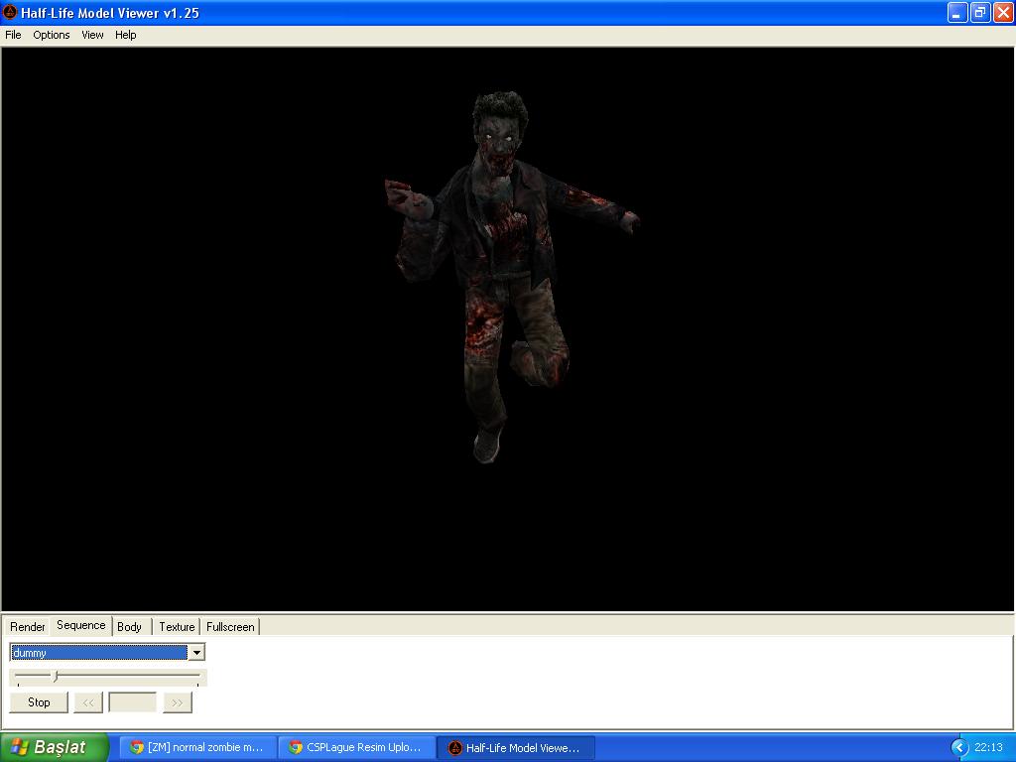Step to previous frame with << button
Screen dimensions: 1016x762
tap(88, 702)
